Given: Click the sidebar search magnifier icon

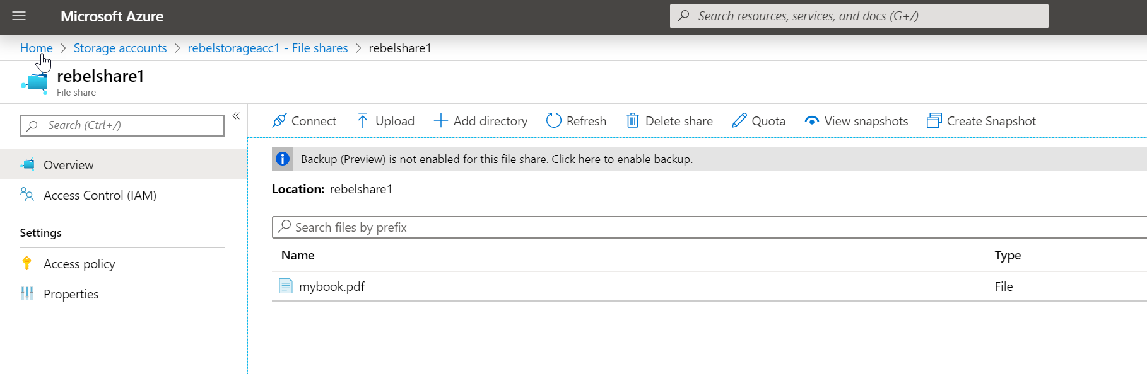Looking at the screenshot, I should click(x=32, y=126).
